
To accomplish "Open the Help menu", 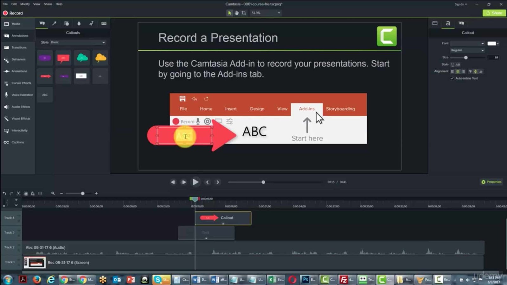I will [x=59, y=4].
